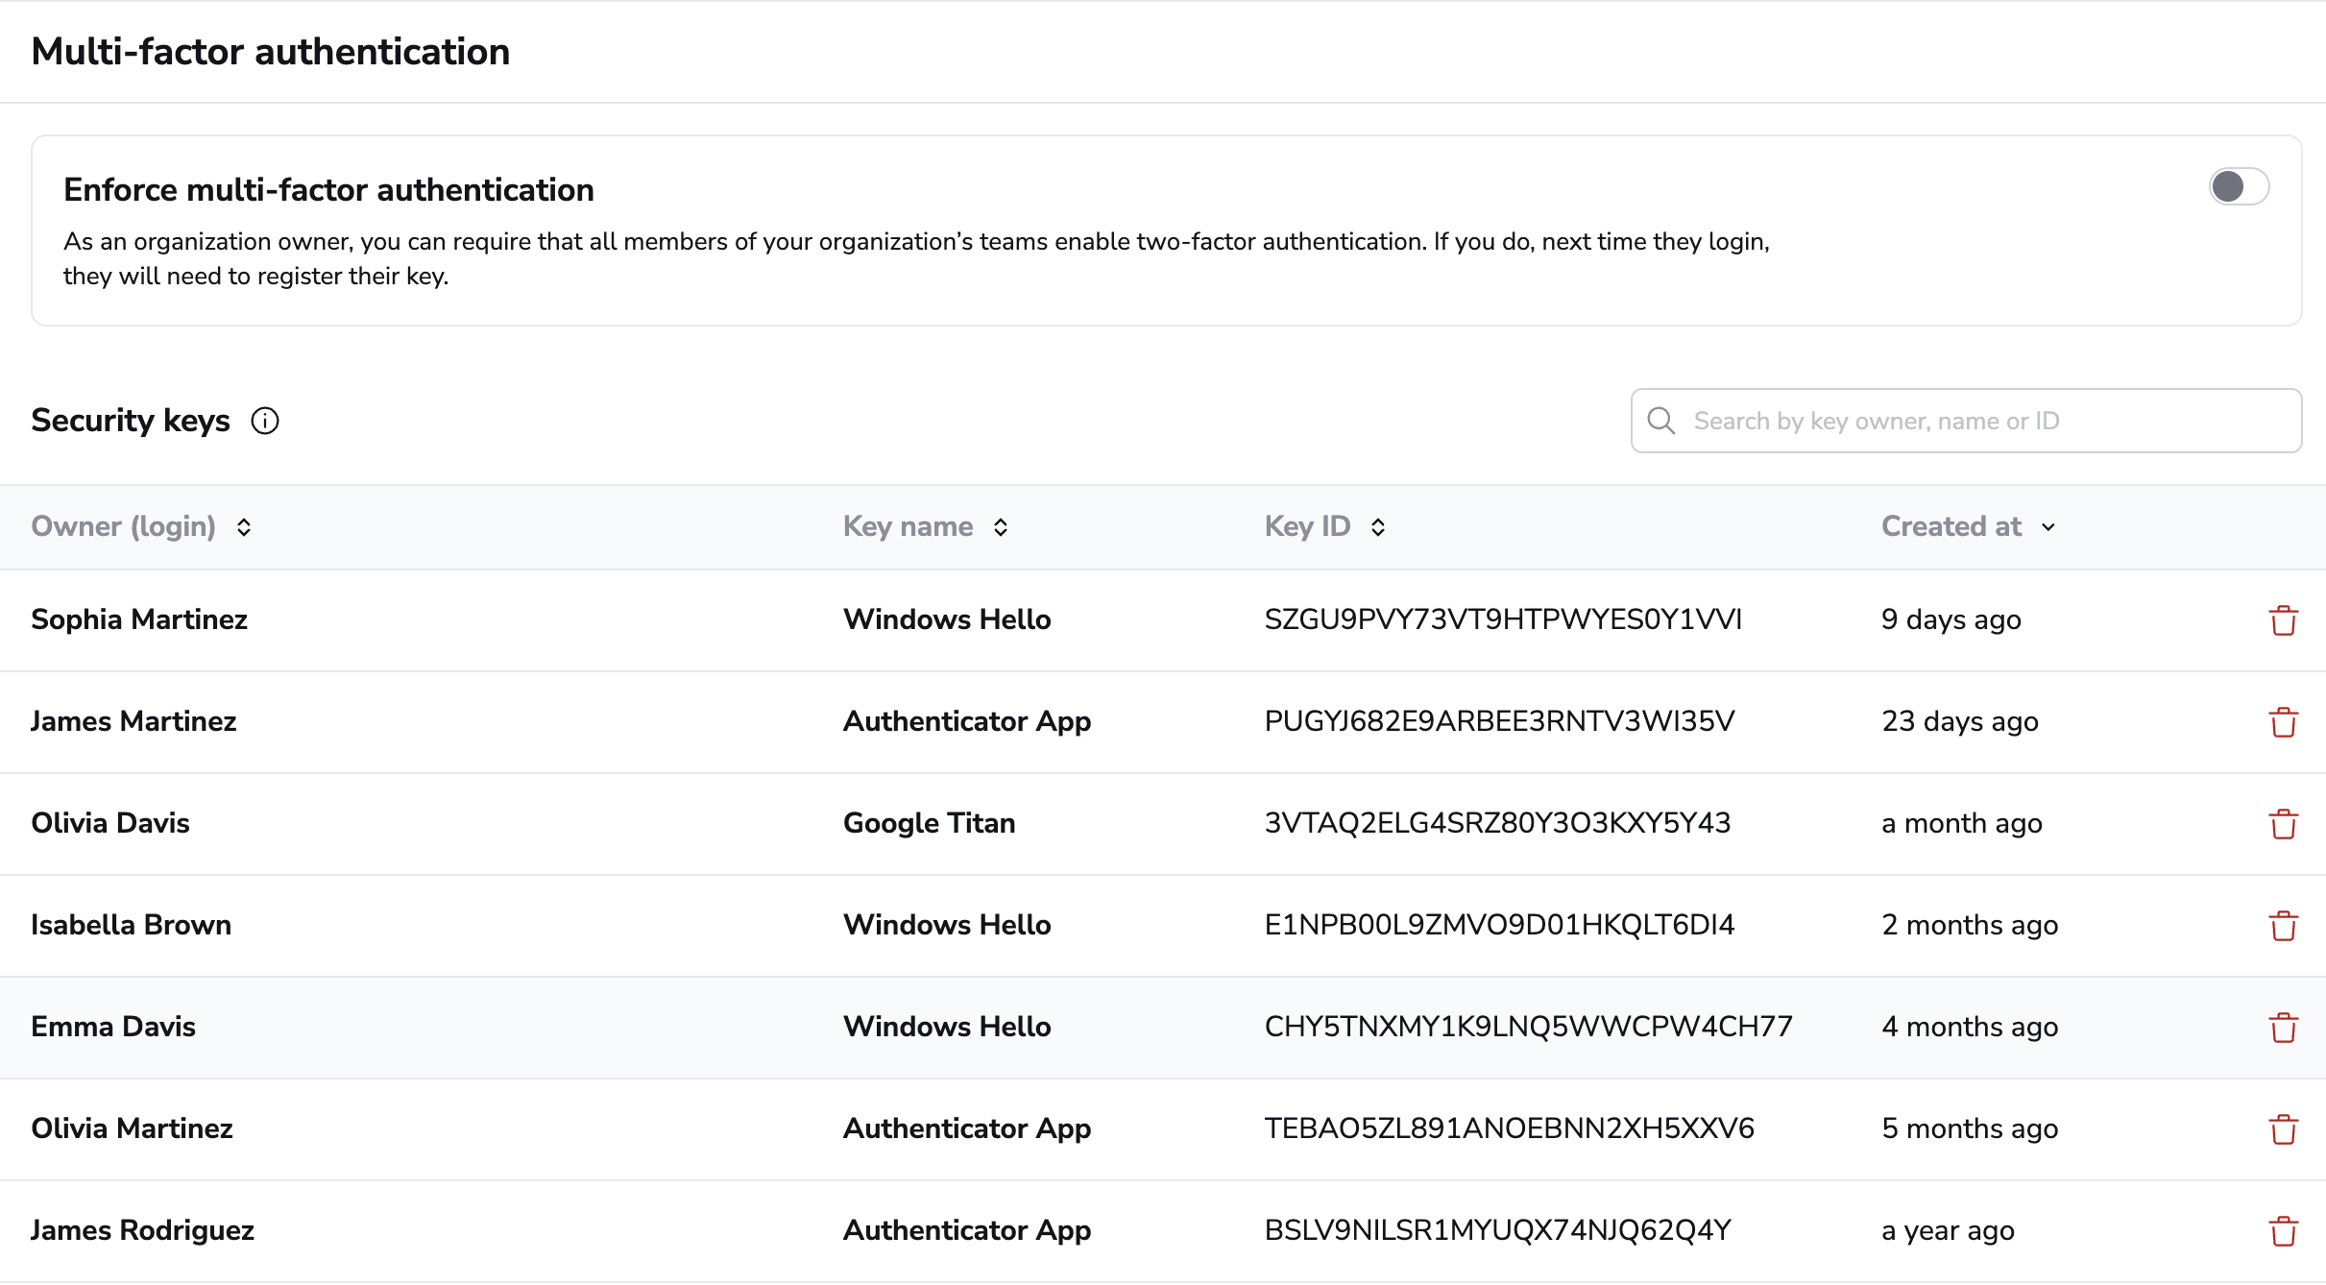2326x1285 pixels.
Task: Enable the Enforce multi-factor authentication toggle
Action: pos(2239,186)
